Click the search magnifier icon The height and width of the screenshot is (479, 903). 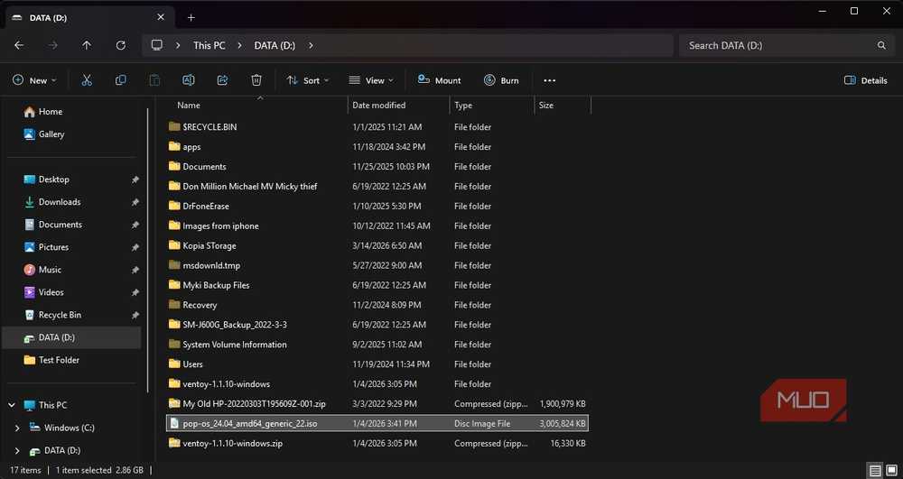tap(881, 45)
